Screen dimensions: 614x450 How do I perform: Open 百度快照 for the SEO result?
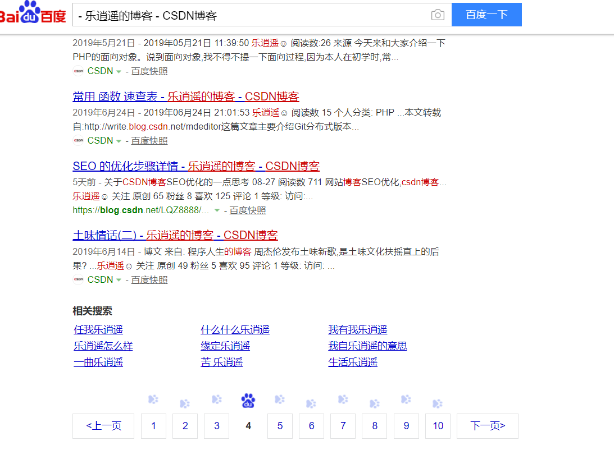pos(248,210)
